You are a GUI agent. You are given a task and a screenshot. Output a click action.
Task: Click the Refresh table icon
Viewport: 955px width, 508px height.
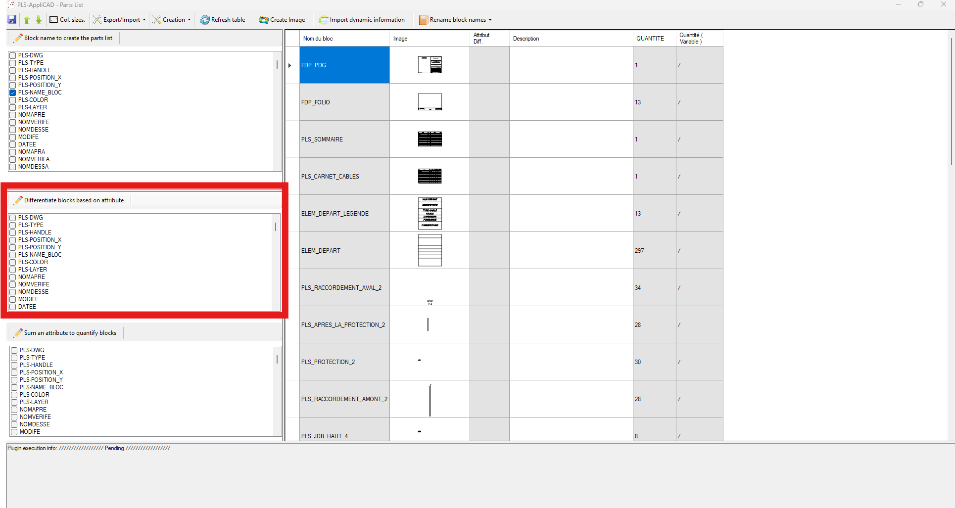204,20
